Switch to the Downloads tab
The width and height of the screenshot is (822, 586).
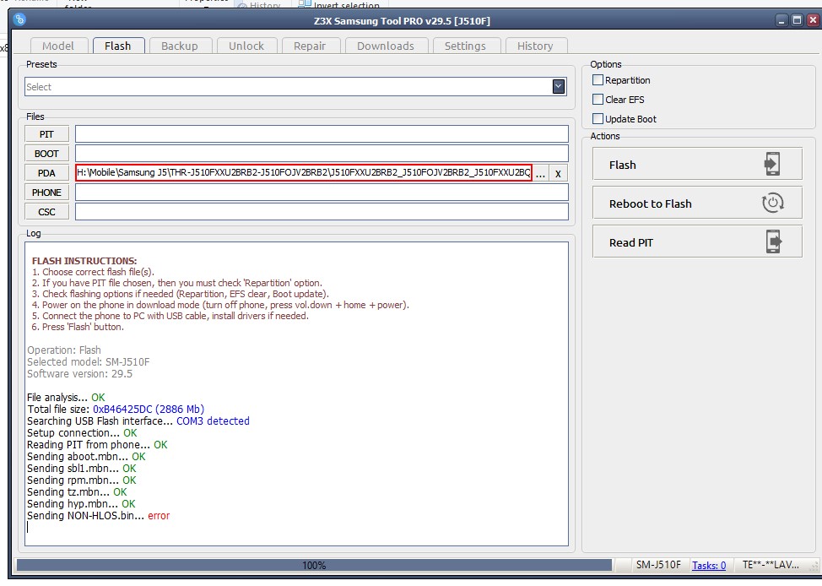pos(387,46)
